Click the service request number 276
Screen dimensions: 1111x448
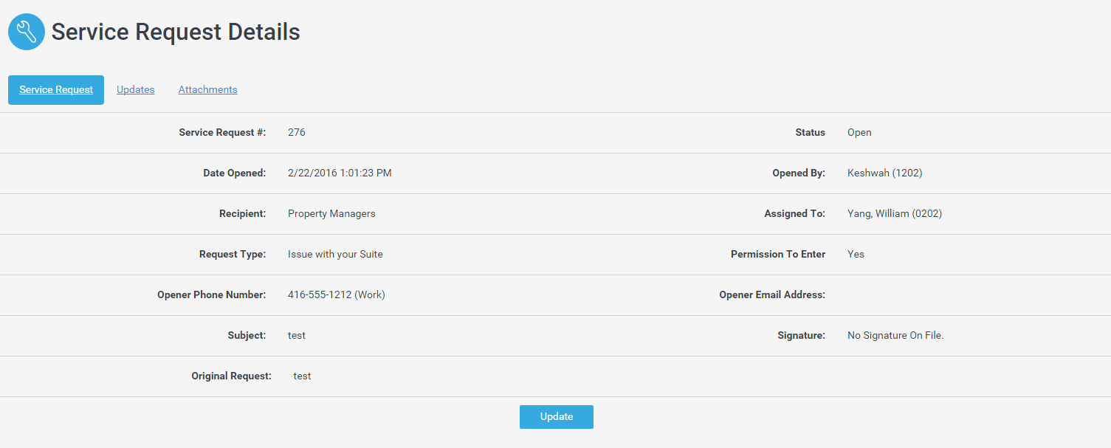tap(296, 133)
